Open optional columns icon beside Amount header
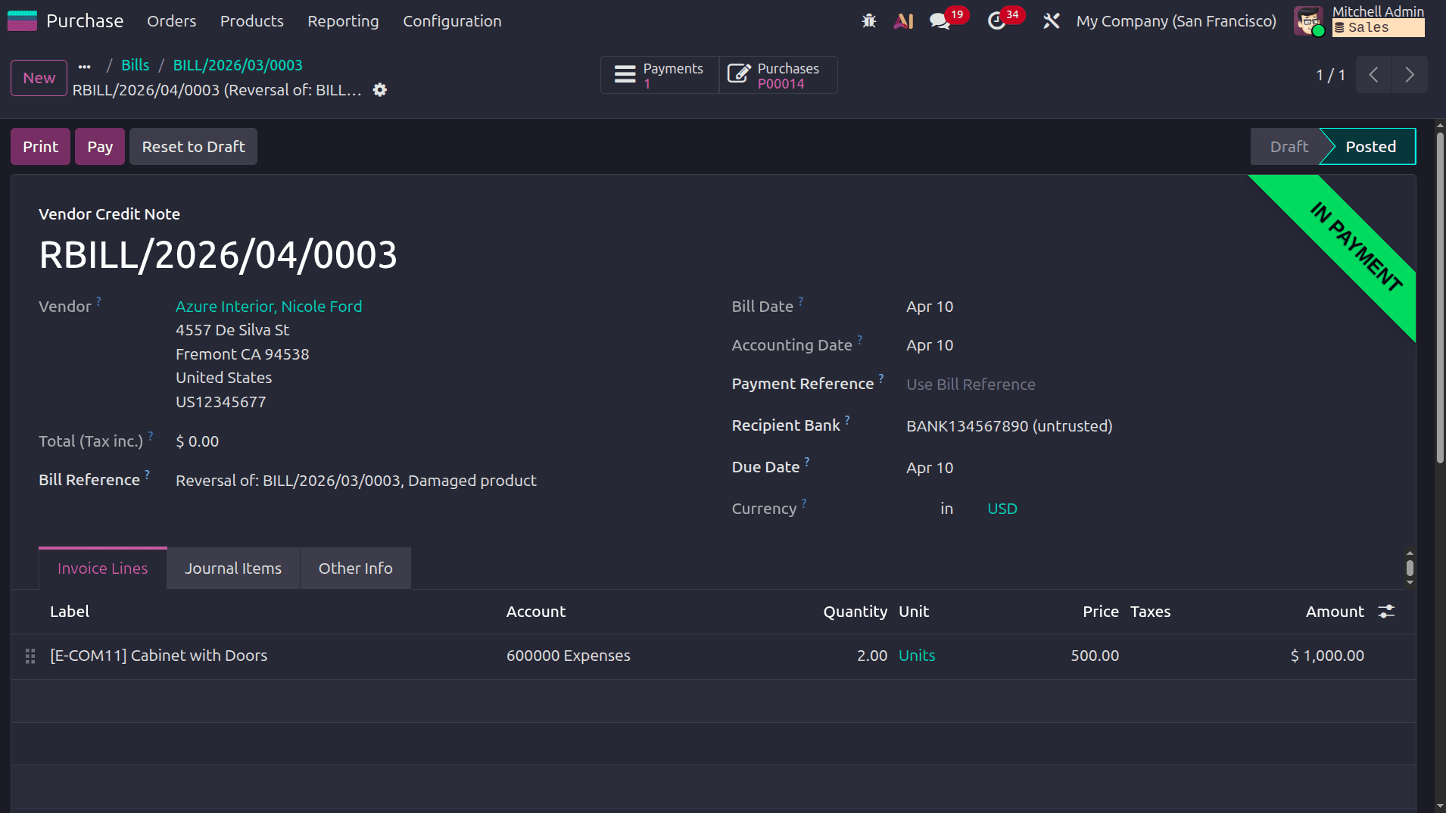 point(1387,611)
